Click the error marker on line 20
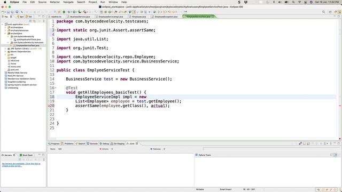 pos(49,106)
